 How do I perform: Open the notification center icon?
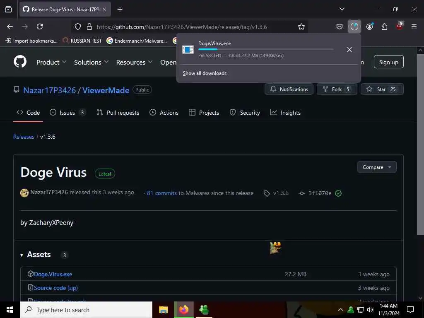410,310
